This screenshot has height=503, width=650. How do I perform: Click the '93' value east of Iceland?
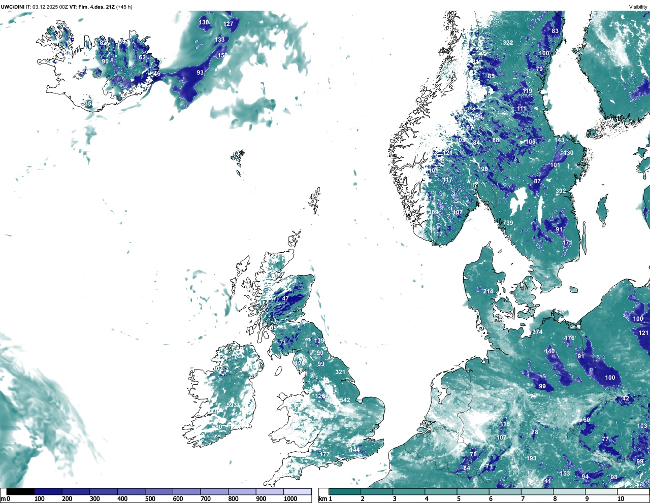click(200, 73)
